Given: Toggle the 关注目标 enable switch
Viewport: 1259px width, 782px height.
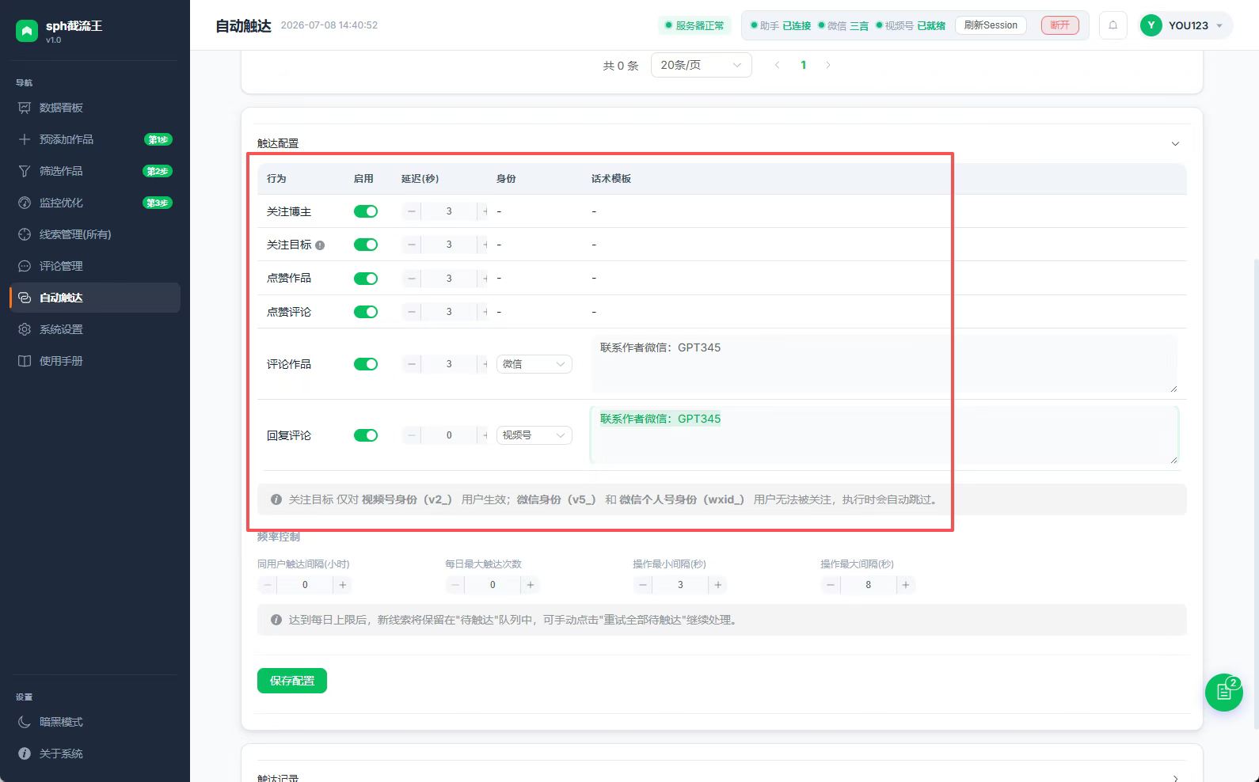Looking at the screenshot, I should click(366, 245).
